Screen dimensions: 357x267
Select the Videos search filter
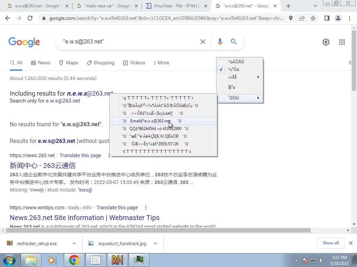(134, 63)
